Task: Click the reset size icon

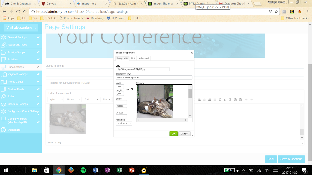Action: pyautogui.click(x=132, y=89)
